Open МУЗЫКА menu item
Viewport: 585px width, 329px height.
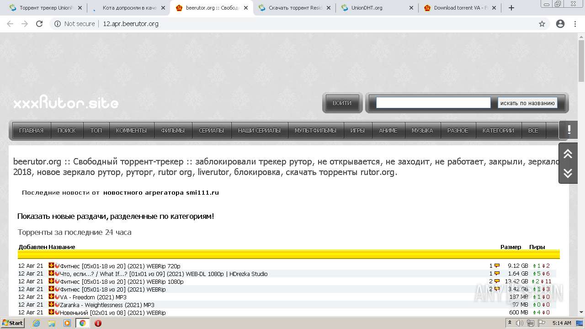[422, 130]
